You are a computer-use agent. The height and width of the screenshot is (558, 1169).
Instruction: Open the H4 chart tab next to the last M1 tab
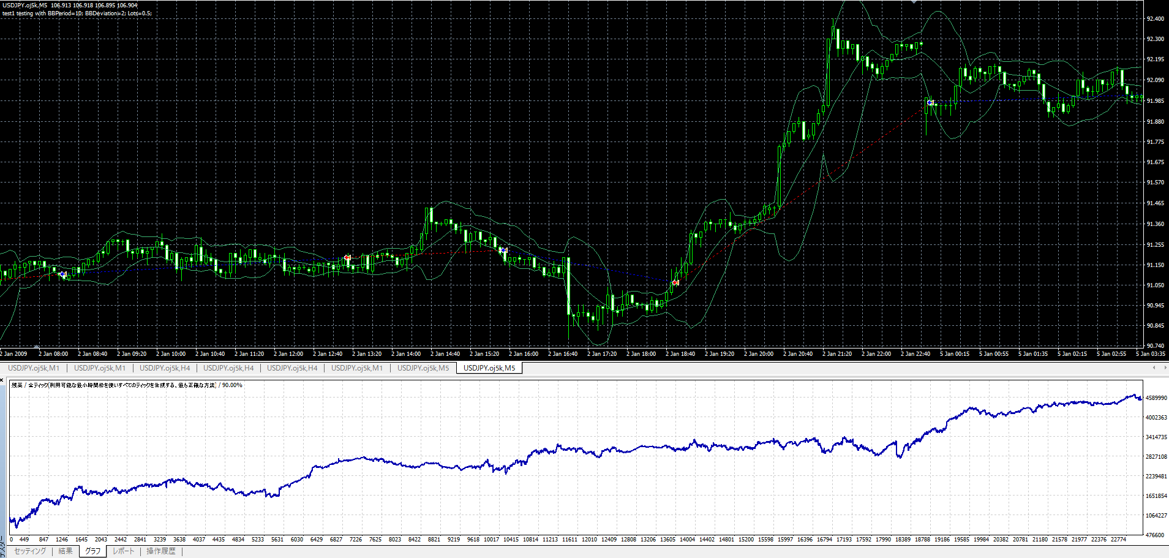292,368
